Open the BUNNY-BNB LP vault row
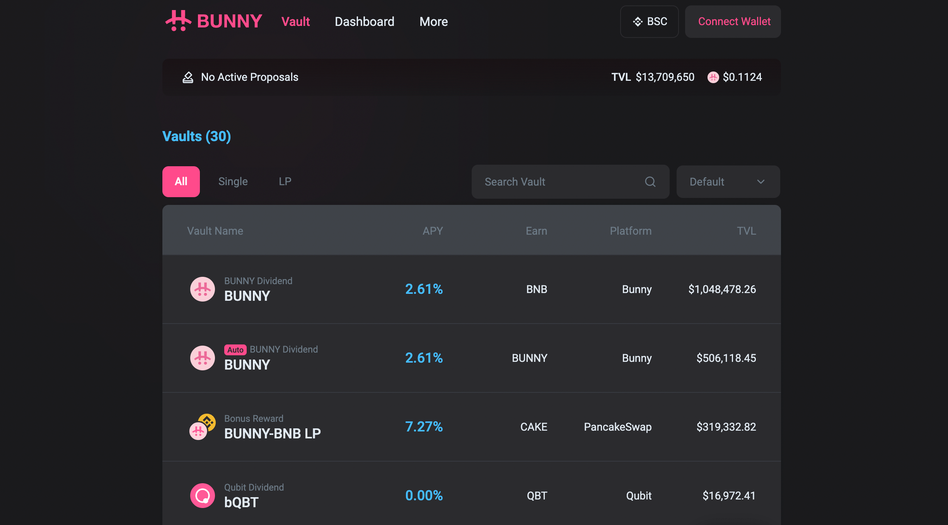This screenshot has height=525, width=948. pyautogui.click(x=472, y=427)
